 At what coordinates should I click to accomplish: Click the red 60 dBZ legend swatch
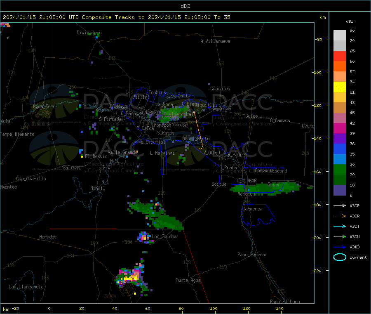pyautogui.click(x=340, y=56)
